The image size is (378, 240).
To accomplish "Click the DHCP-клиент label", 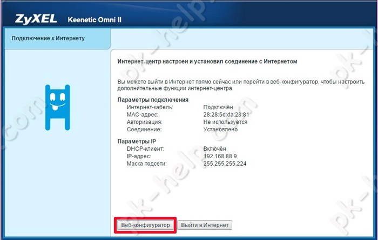I will [x=145, y=149].
